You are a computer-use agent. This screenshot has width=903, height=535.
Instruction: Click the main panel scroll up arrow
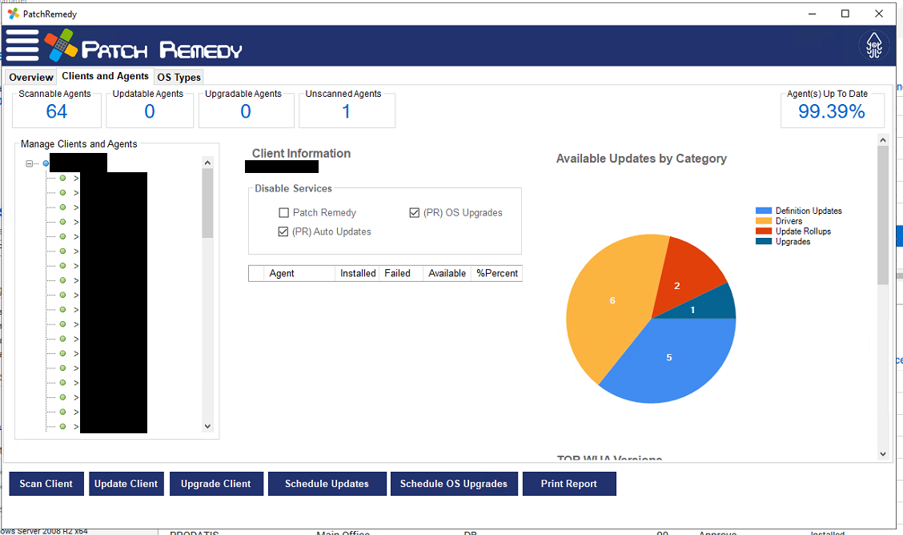point(883,140)
